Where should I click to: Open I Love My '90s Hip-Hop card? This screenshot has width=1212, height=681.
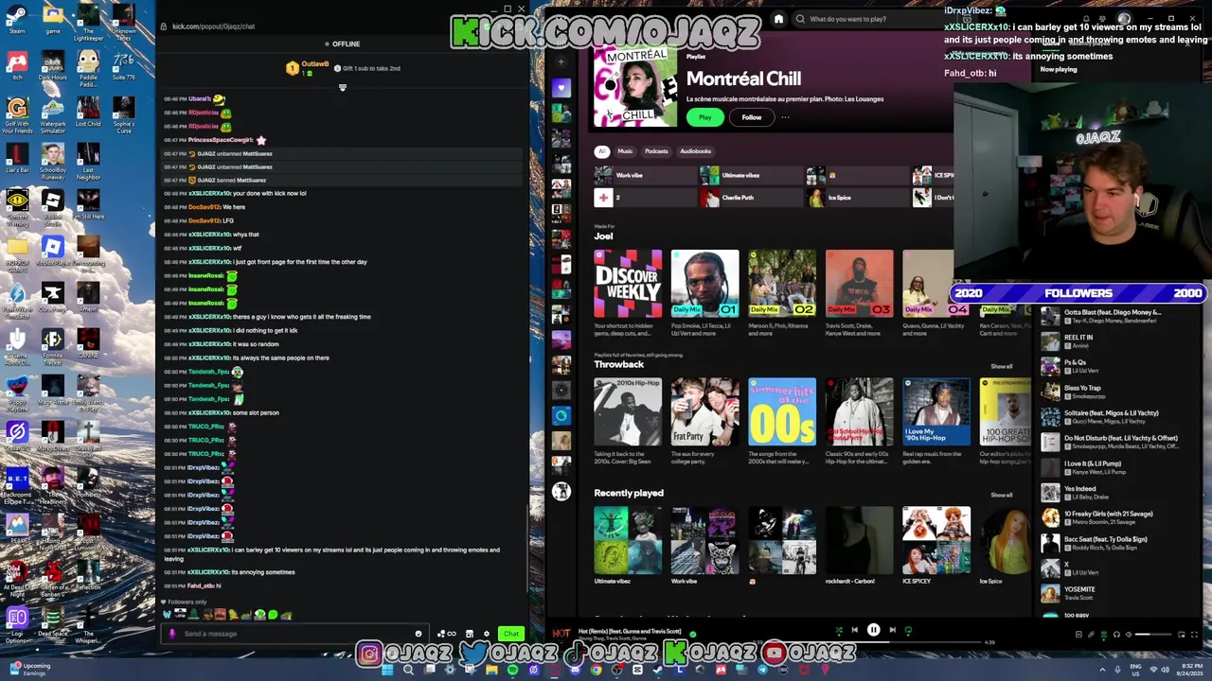click(x=936, y=421)
